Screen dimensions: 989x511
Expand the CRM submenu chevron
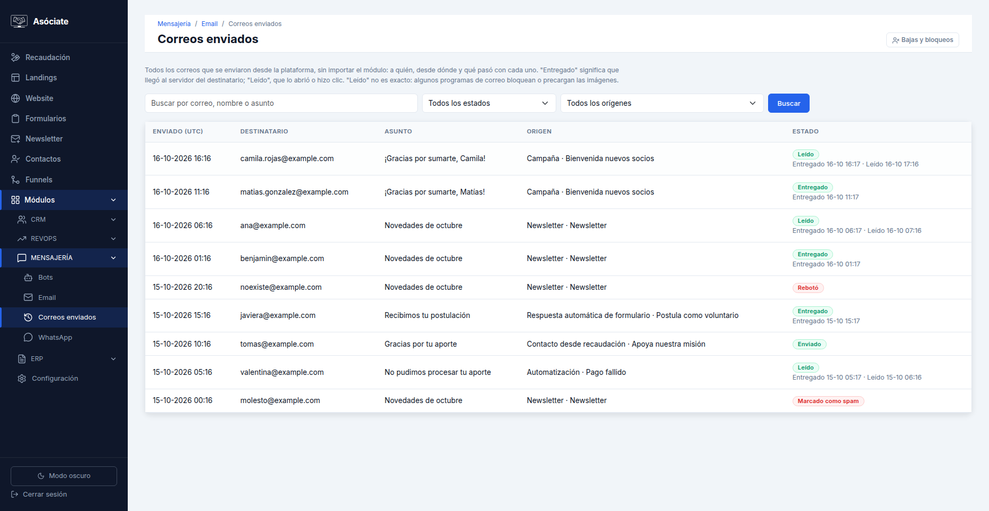(113, 220)
